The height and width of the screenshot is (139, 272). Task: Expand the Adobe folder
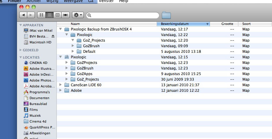pyautogui.click(x=60, y=90)
